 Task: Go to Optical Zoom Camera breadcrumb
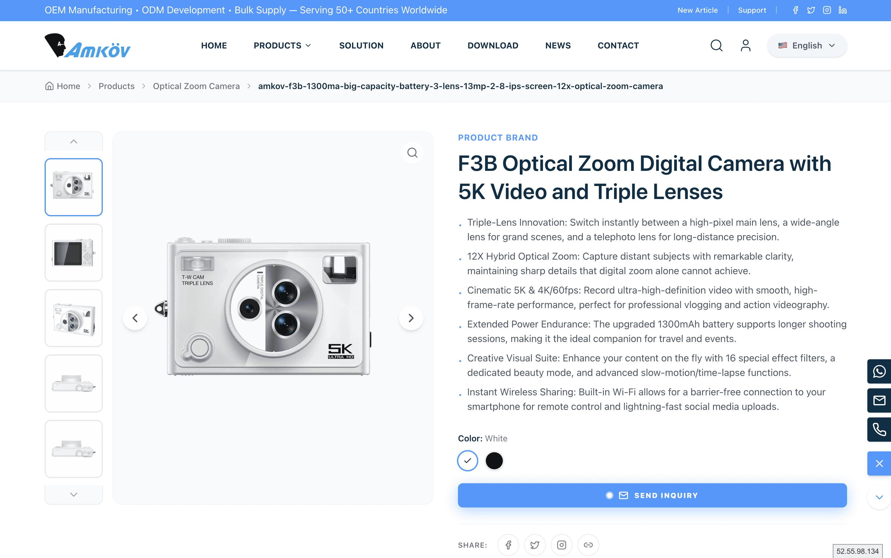point(196,86)
